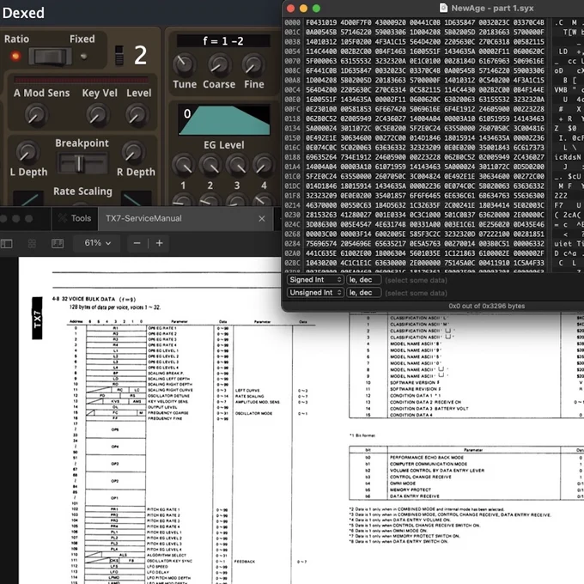This screenshot has width=584, height=584.
Task: Click EG Level knob 4
Action: pyautogui.click(x=264, y=165)
